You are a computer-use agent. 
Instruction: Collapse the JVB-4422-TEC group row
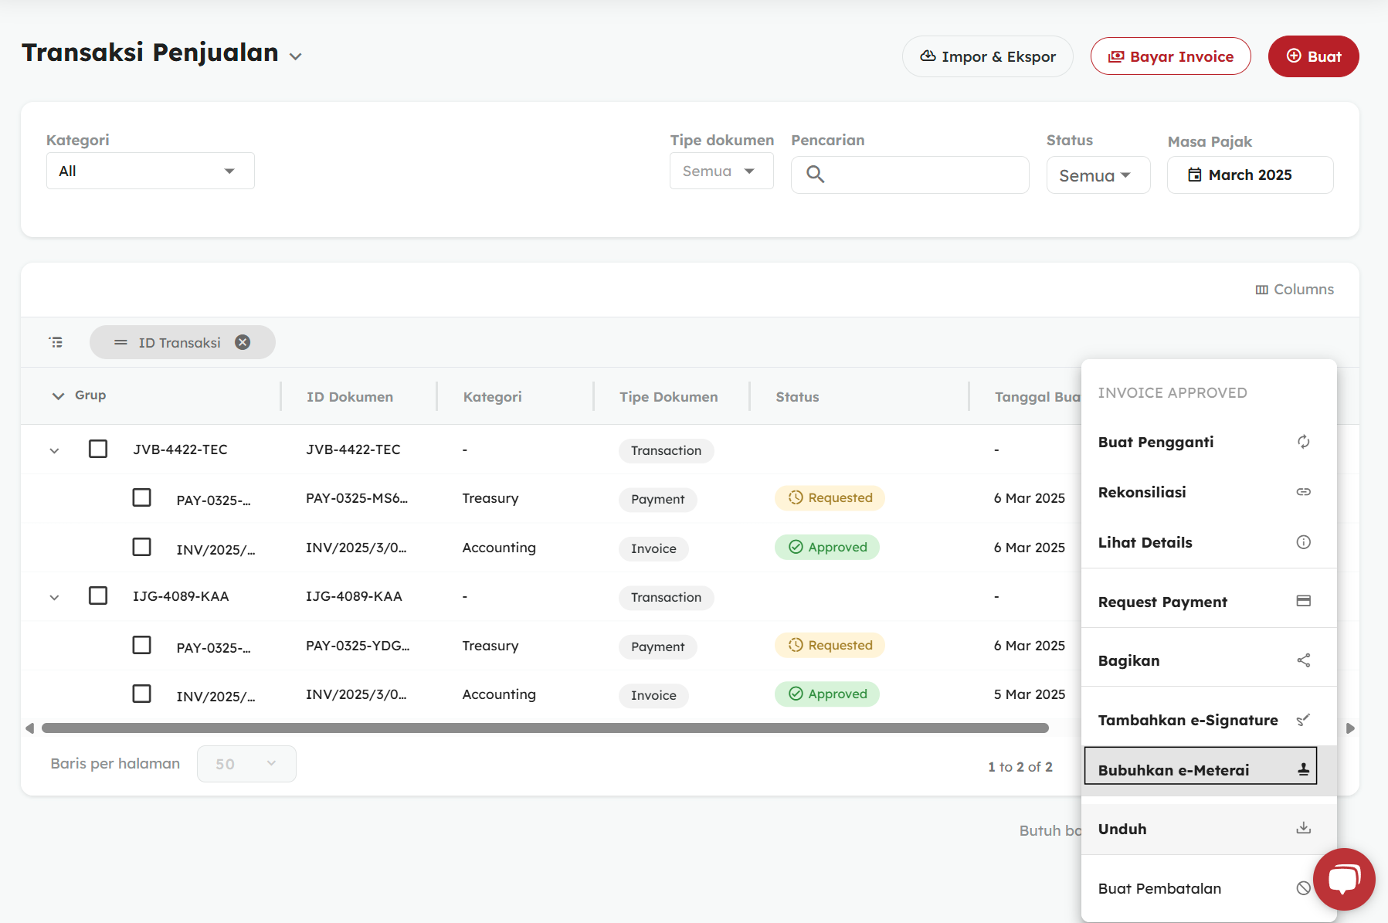coord(54,450)
